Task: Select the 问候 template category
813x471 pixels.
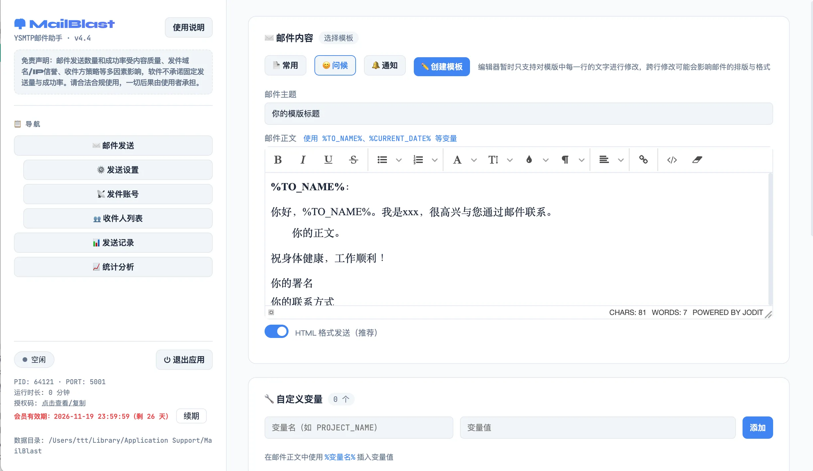Action: coord(335,66)
